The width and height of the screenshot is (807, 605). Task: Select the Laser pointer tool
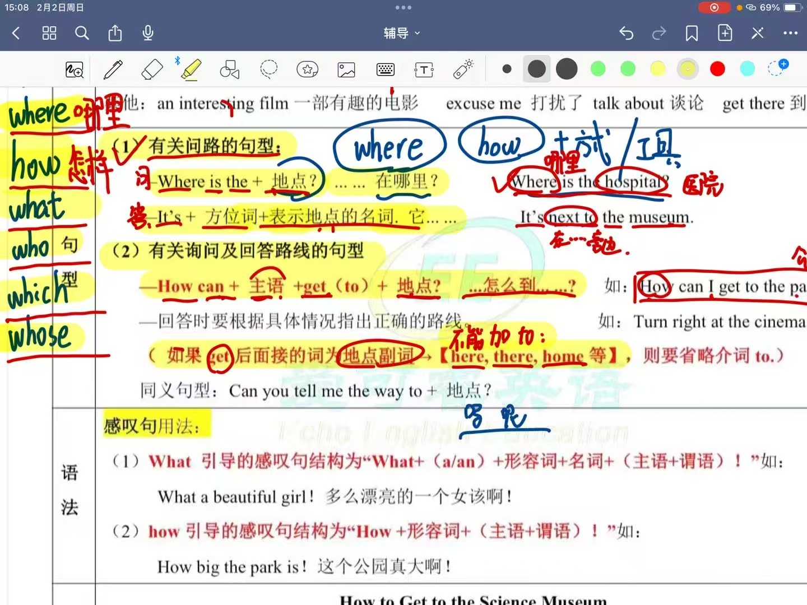coord(463,69)
